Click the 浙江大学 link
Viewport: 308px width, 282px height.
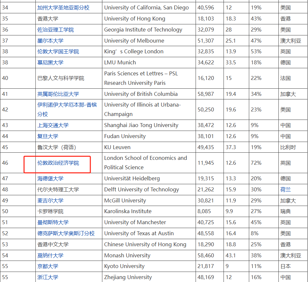pos(48,277)
